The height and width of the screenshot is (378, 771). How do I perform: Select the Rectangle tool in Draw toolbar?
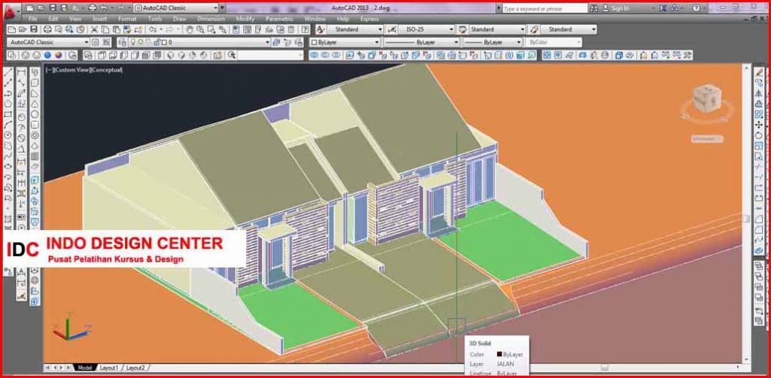(8, 114)
